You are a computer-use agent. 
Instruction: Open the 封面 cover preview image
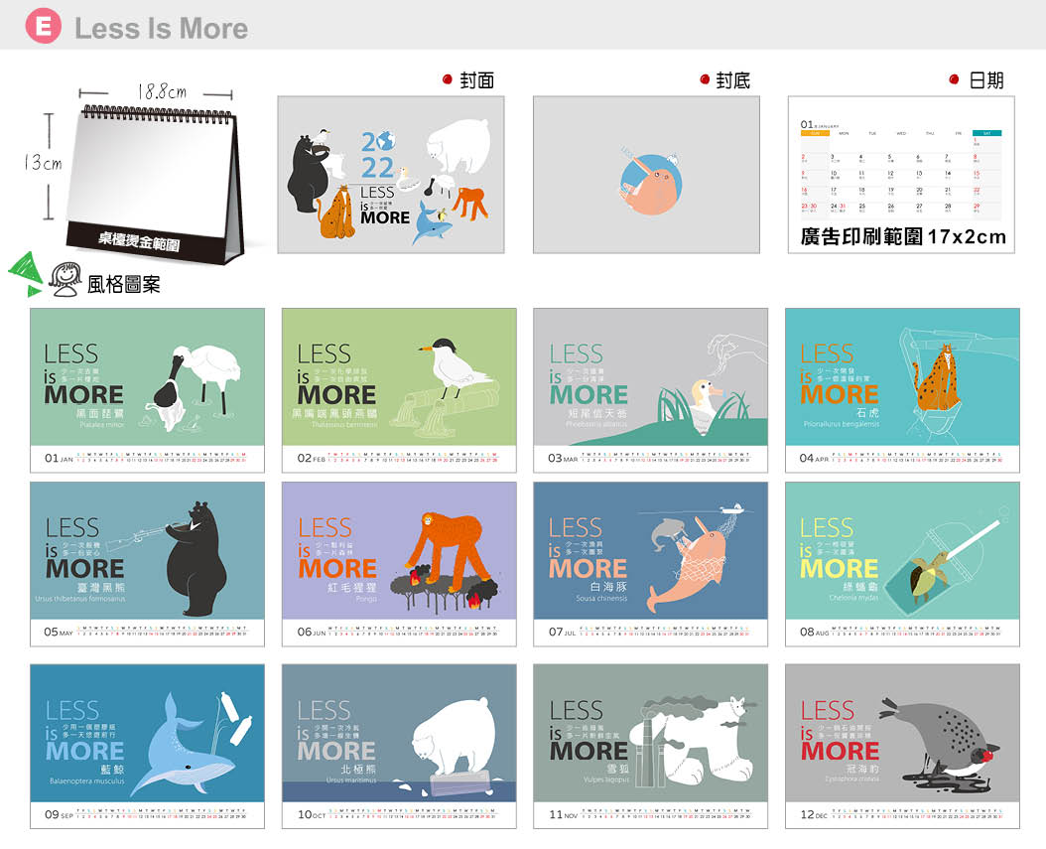390,174
